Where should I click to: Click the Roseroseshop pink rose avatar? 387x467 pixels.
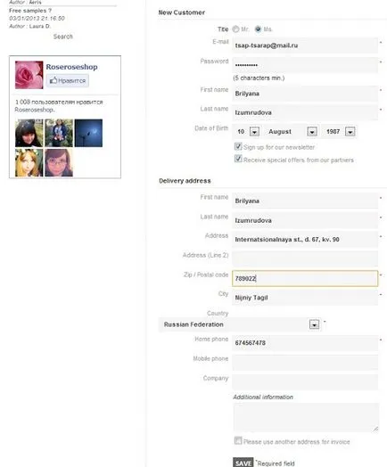pyautogui.click(x=29, y=75)
